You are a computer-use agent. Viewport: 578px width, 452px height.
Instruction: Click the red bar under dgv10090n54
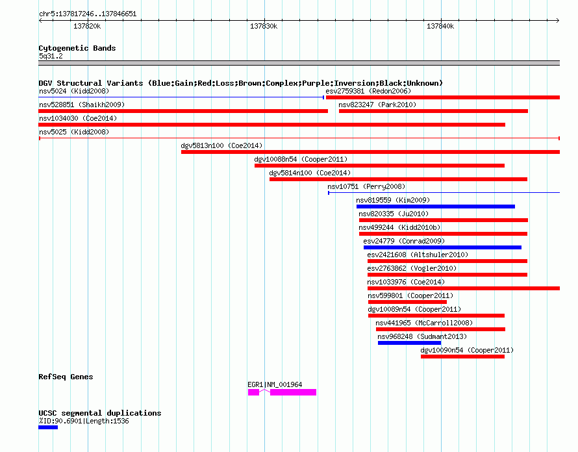462,357
